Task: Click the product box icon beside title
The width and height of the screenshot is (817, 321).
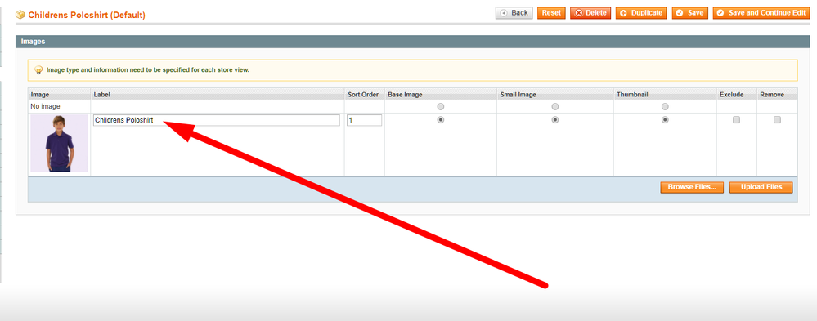Action: click(x=20, y=15)
